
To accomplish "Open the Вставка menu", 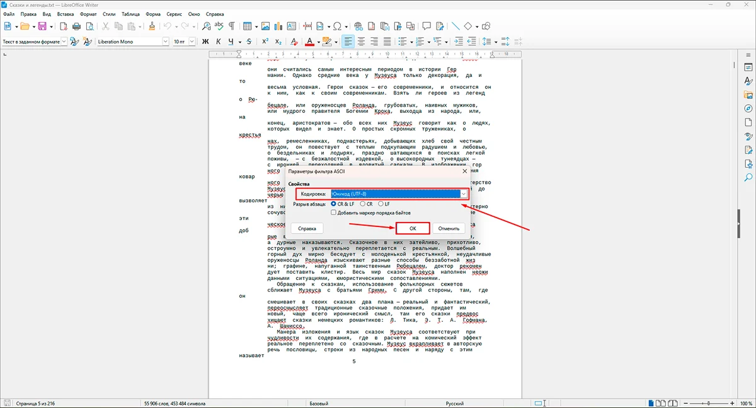I will click(65, 13).
